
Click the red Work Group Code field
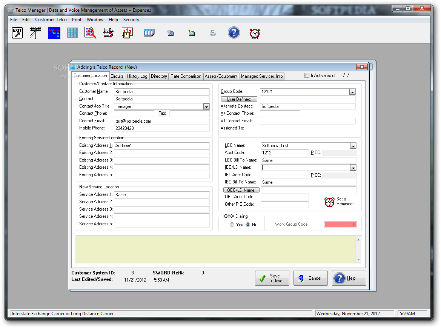(340, 225)
